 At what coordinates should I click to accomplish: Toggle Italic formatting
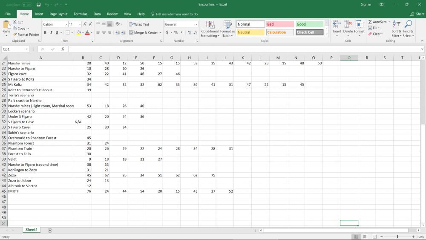coord(51,32)
